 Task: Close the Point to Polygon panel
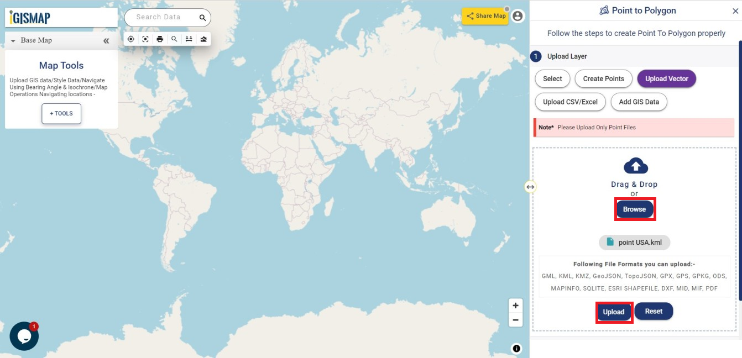point(735,10)
